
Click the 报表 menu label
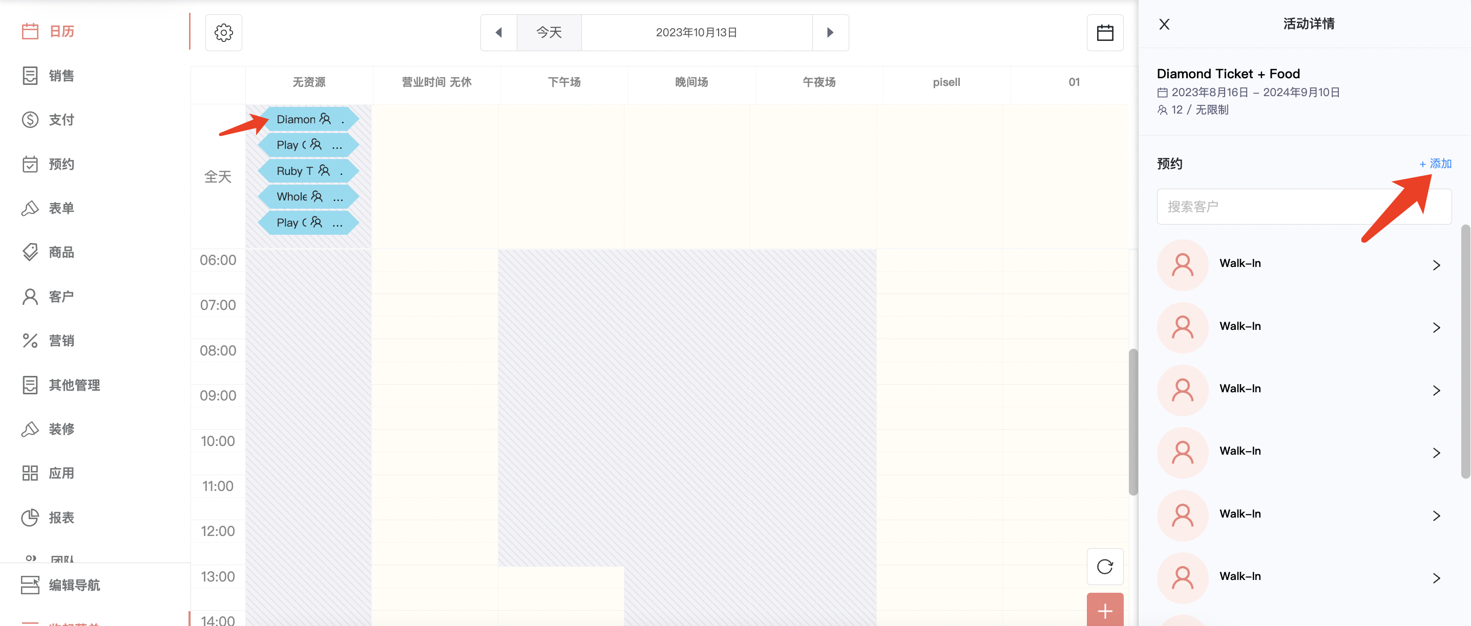(61, 518)
